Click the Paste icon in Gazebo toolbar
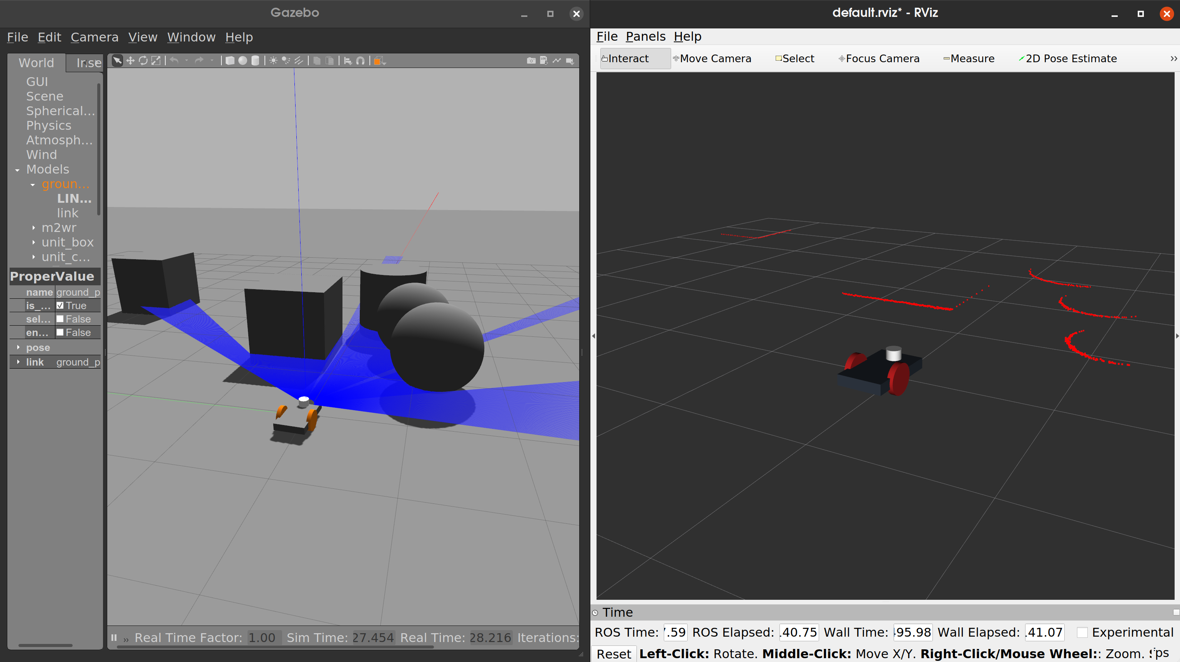 pyautogui.click(x=329, y=60)
